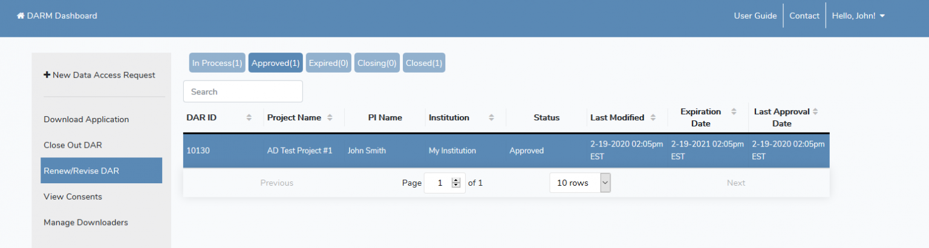Image resolution: width=929 pixels, height=248 pixels.
Task: Select the AD Test Project #1 row
Action: (299, 151)
